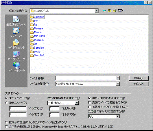Click the Manual folder name
The height and width of the screenshot is (131, 153).
click(38, 32)
